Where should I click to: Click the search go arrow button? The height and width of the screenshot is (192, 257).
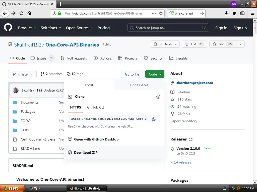click(x=202, y=13)
